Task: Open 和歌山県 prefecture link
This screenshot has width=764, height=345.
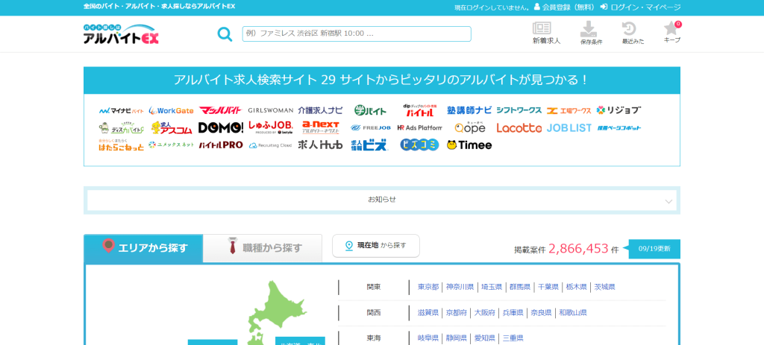Action: pos(573,313)
